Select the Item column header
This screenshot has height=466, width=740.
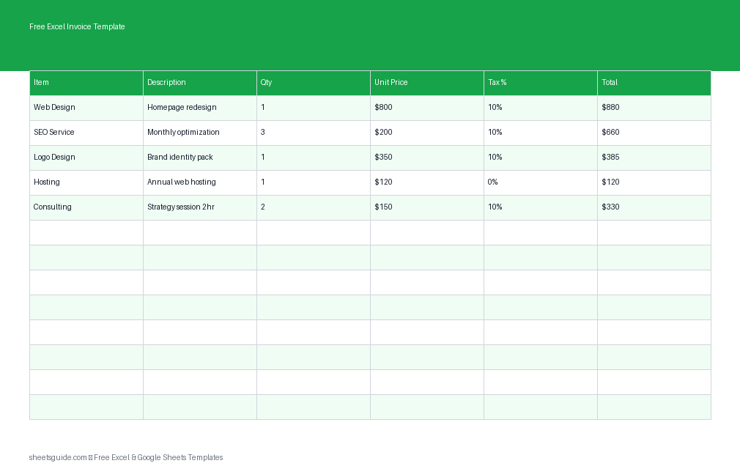coord(86,83)
